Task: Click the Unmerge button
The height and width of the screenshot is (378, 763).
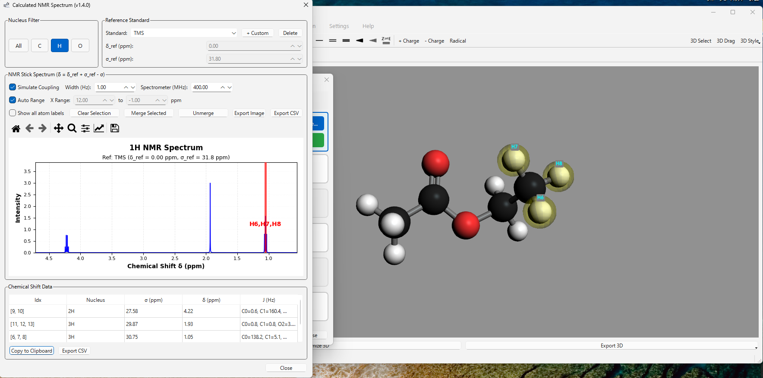Action: 203,113
